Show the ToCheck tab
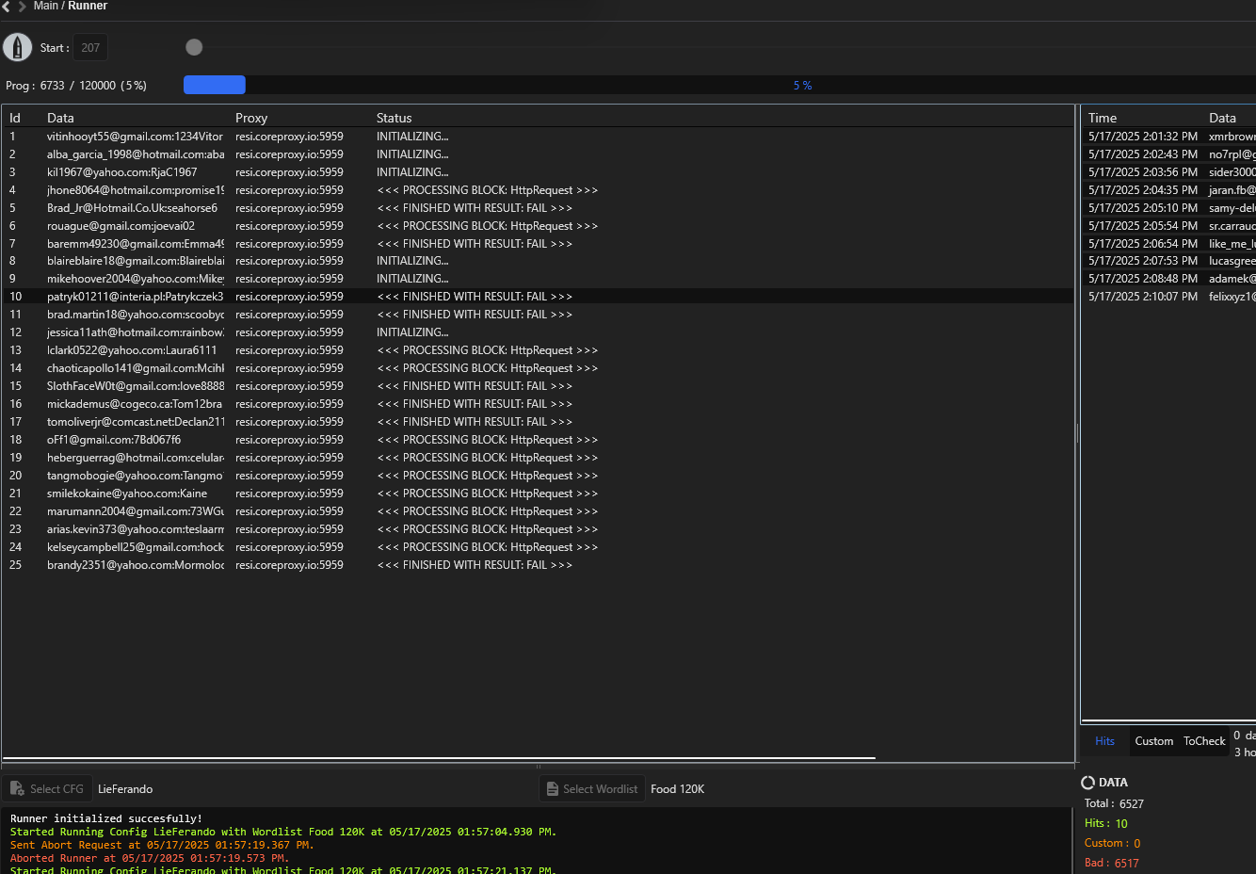Screen dimensions: 1256x874 click(1204, 741)
